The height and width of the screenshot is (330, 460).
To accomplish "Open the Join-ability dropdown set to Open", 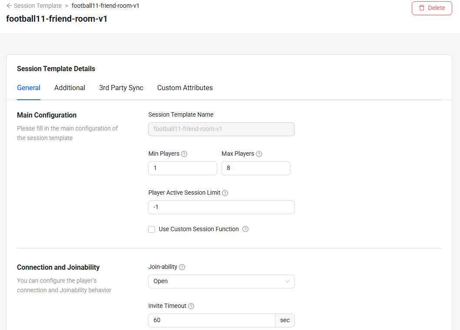I will pos(222,281).
